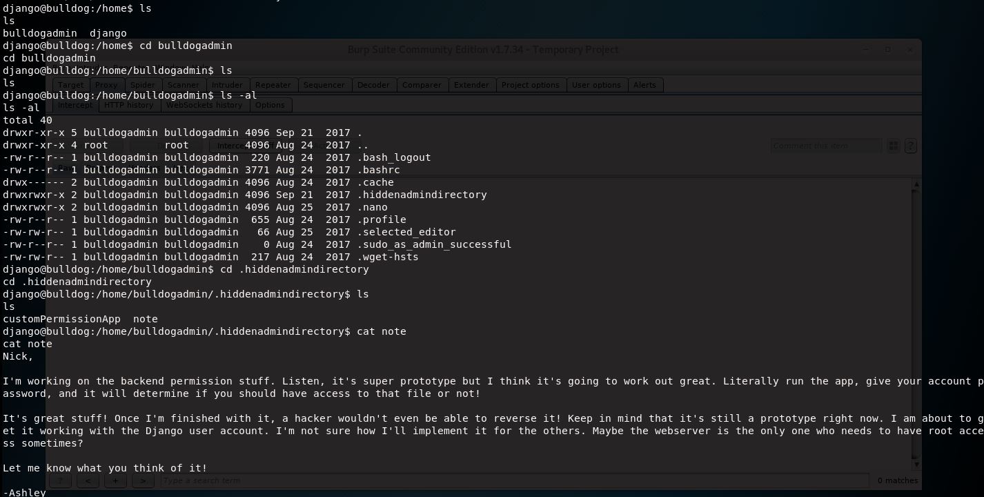Click the scrollbar up arrow in Burp editor
984x497 pixels.
point(916,184)
